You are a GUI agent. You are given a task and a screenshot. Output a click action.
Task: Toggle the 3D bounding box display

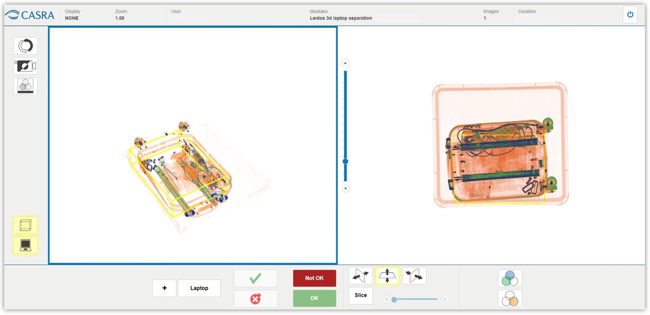(x=25, y=225)
